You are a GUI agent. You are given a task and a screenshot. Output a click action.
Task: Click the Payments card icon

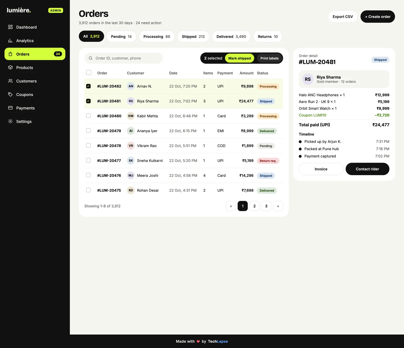click(x=10, y=108)
